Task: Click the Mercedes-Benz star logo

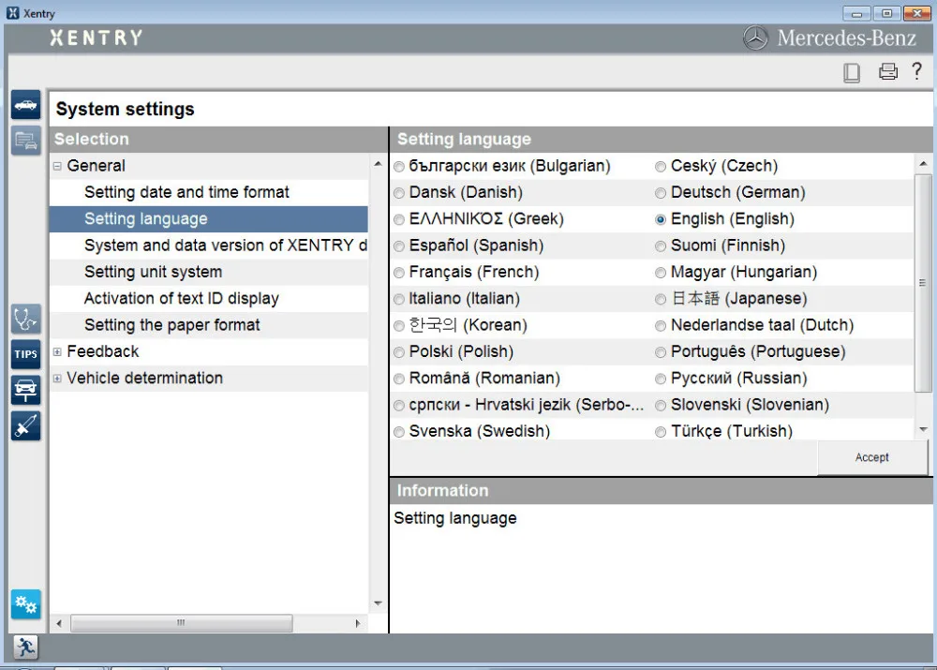Action: [x=755, y=38]
